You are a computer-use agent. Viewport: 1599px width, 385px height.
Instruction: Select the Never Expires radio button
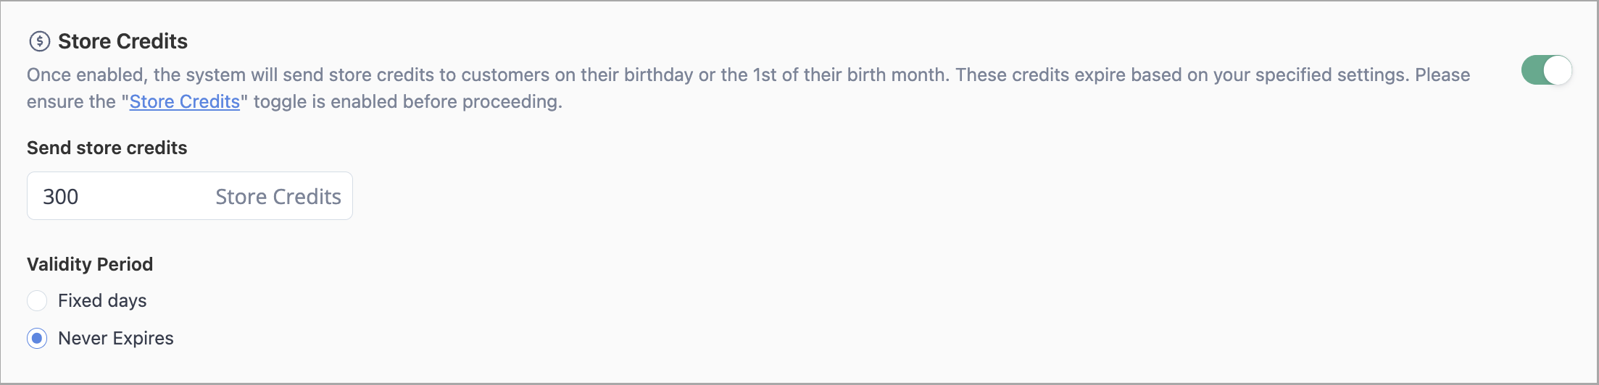coord(37,338)
